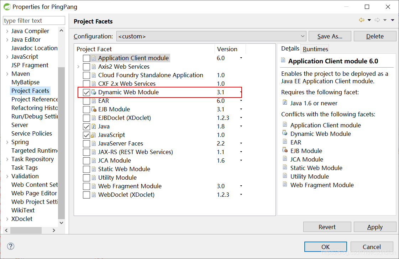The height and width of the screenshot is (259, 399).
Task: Uncheck the Dynamic Web Module checkbox
Action: 86,92
